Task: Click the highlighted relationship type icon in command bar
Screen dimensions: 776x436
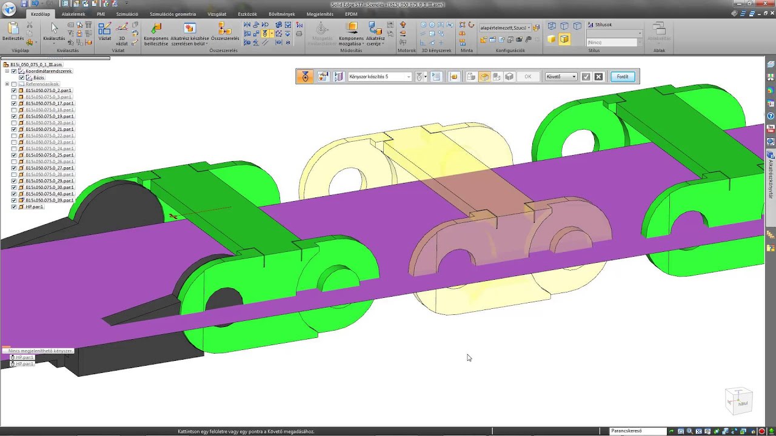Action: click(x=305, y=77)
